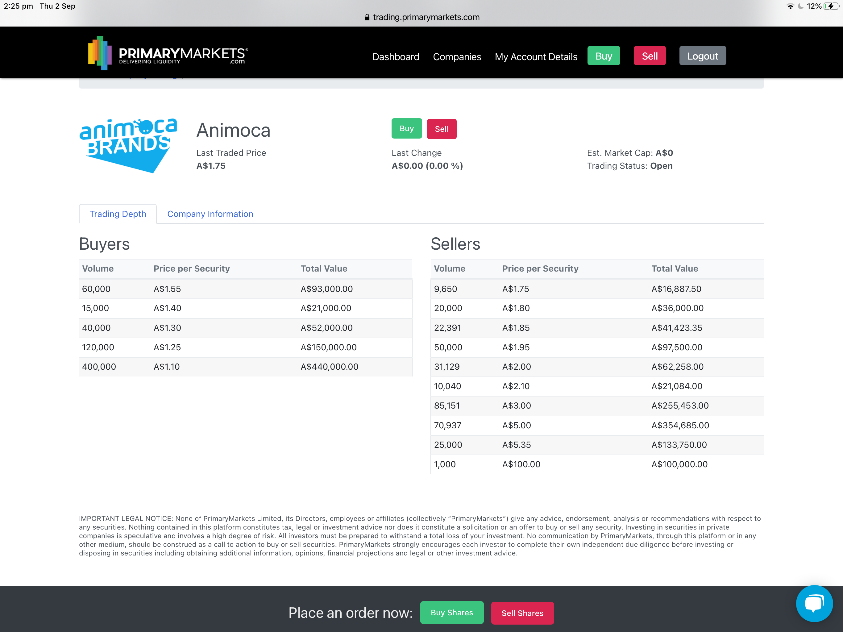Open the live chat bubble icon
This screenshot has height=632, width=843.
point(814,603)
